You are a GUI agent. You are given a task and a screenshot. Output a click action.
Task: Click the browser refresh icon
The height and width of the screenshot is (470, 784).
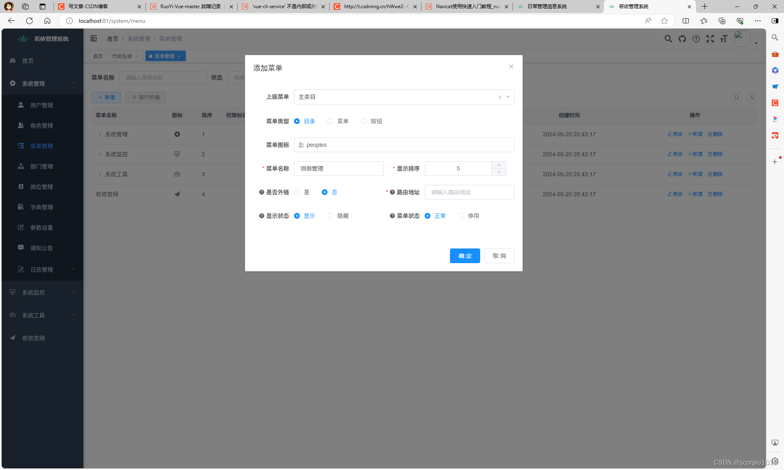[29, 21]
